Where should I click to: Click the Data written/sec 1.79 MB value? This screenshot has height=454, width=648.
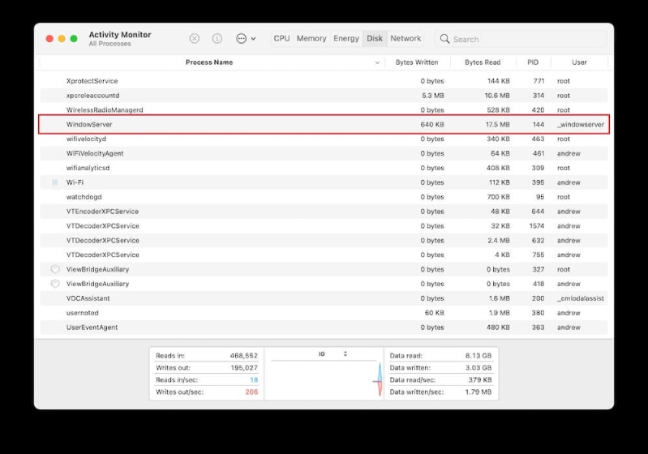[478, 392]
